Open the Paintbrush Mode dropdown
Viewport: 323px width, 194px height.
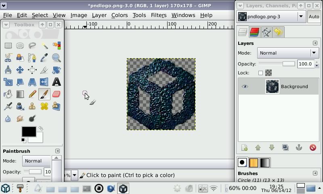[36, 161]
